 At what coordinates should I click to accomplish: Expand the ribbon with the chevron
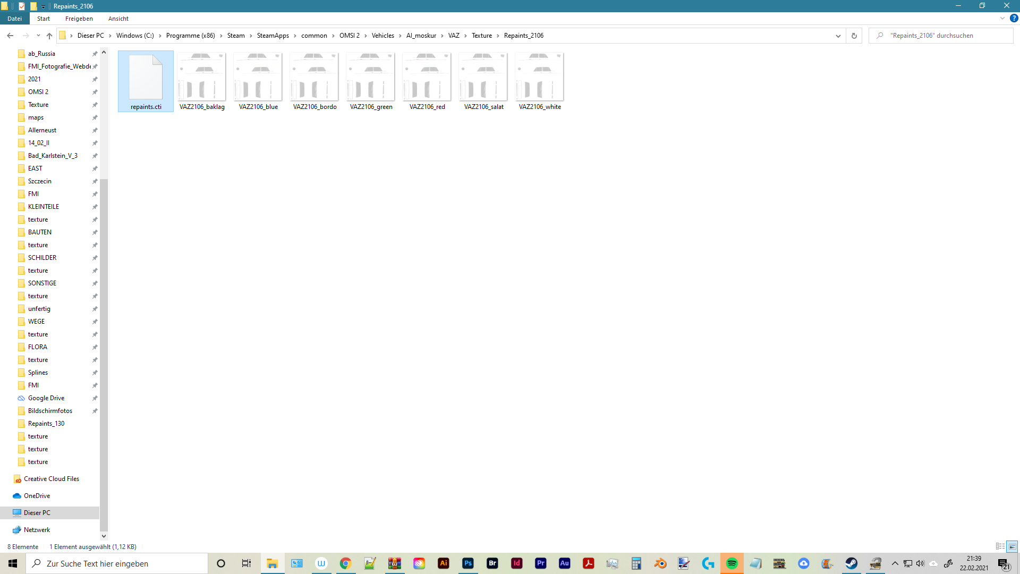coord(1002,18)
